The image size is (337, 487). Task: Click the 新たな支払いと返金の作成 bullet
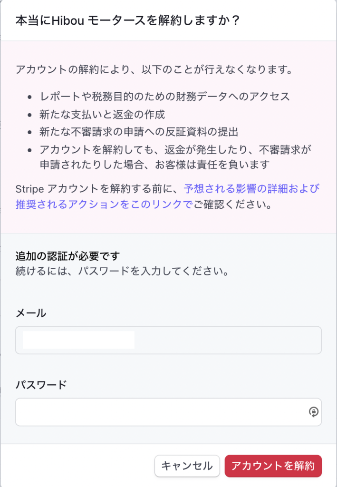click(102, 114)
